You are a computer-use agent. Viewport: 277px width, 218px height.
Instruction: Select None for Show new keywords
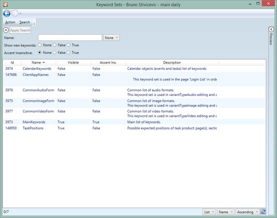point(40,45)
